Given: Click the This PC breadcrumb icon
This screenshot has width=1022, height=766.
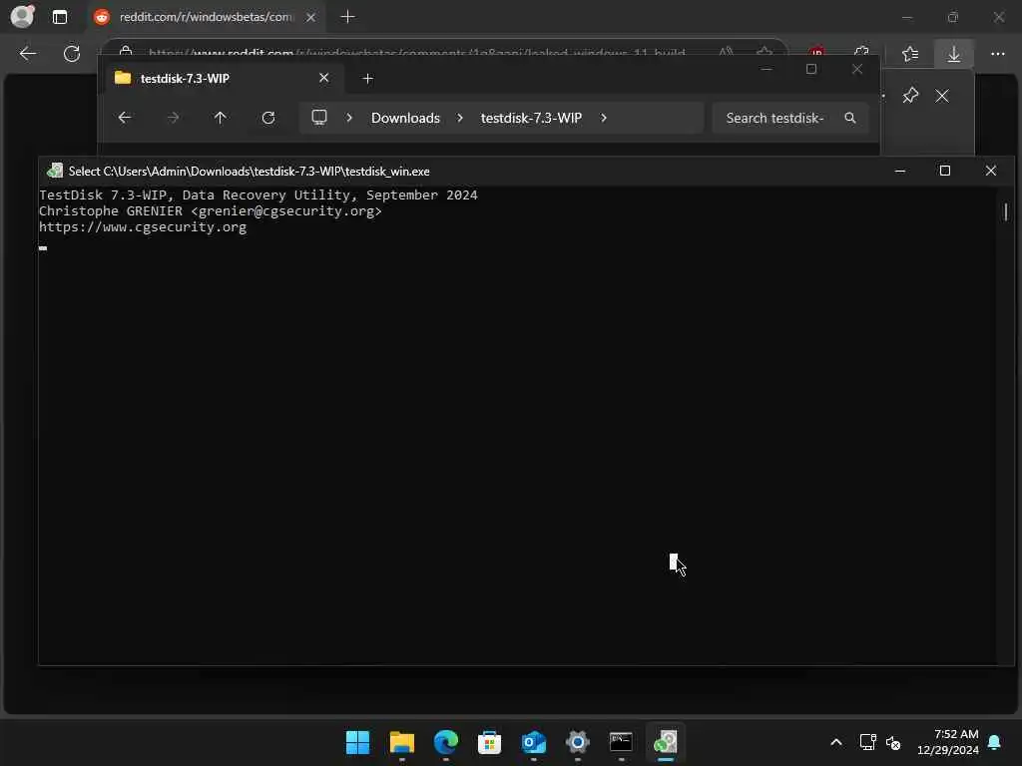Looking at the screenshot, I should [x=319, y=118].
